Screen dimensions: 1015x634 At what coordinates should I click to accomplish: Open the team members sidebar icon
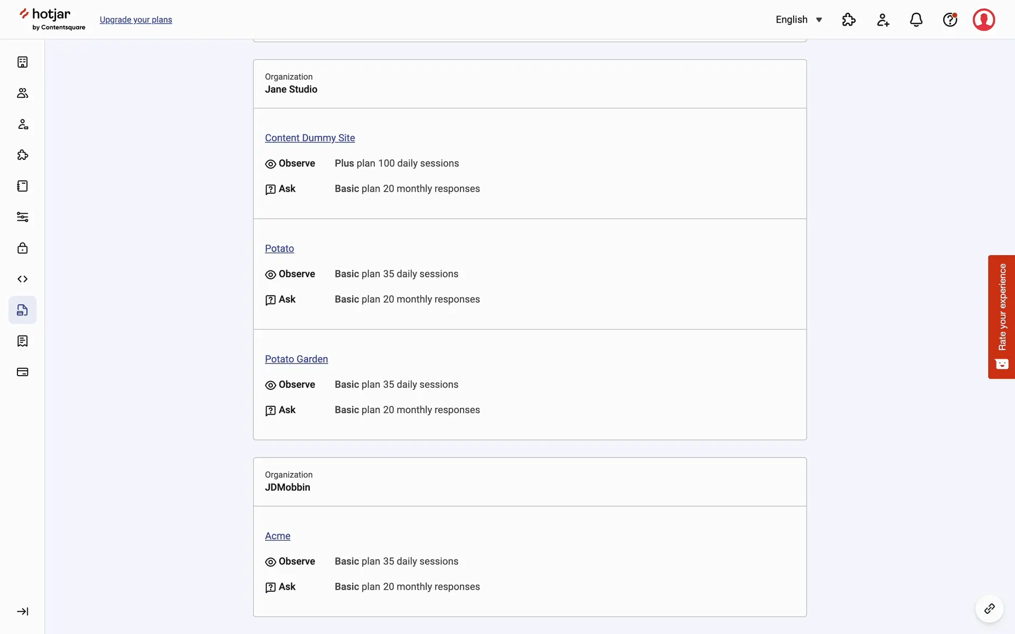22,93
